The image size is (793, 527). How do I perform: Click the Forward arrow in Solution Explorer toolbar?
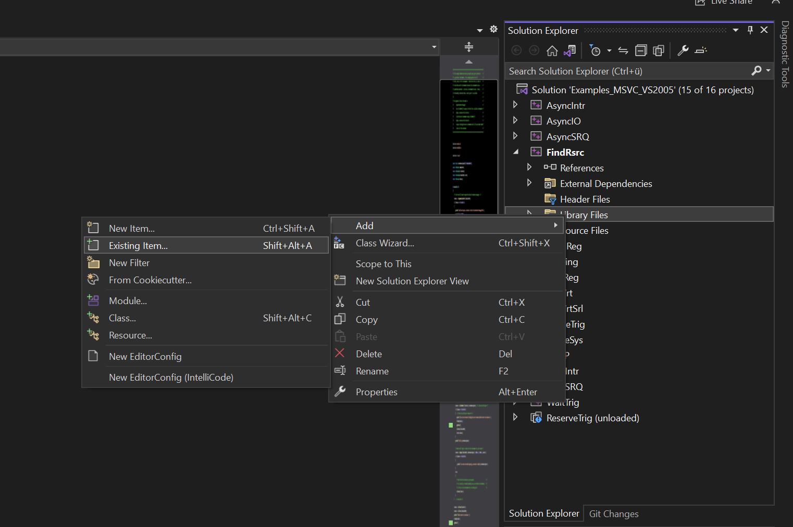click(534, 51)
